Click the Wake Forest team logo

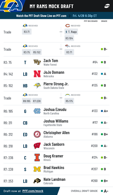tap(37, 62)
